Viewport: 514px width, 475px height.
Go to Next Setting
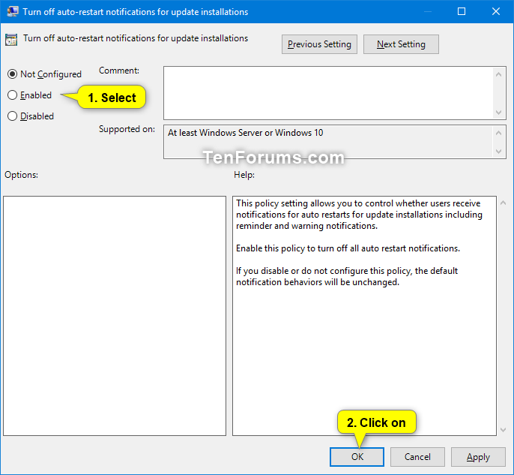(x=401, y=44)
